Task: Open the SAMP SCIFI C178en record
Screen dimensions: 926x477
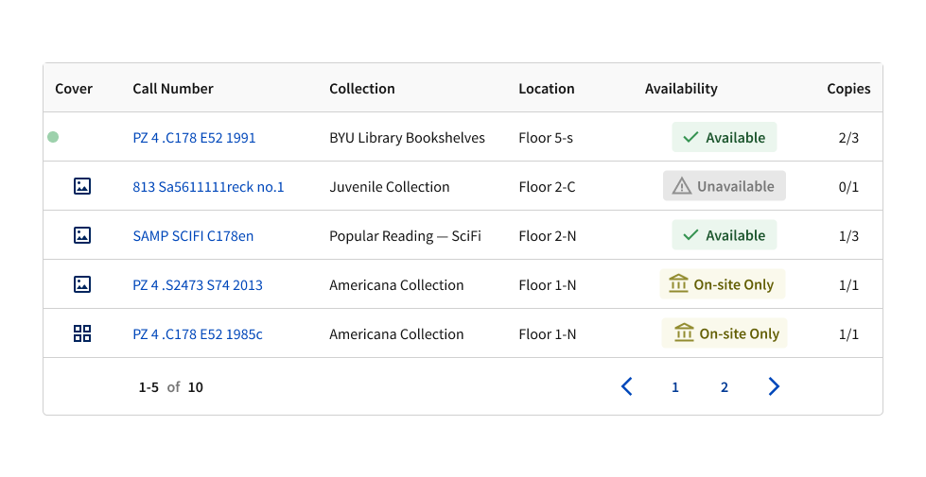Action: [193, 236]
